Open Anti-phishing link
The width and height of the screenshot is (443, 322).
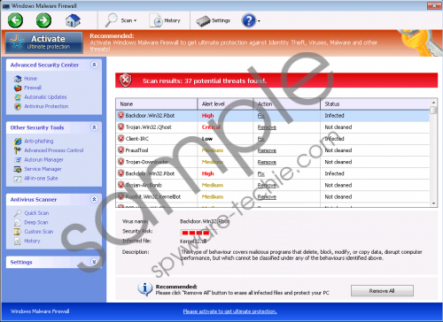(x=39, y=141)
